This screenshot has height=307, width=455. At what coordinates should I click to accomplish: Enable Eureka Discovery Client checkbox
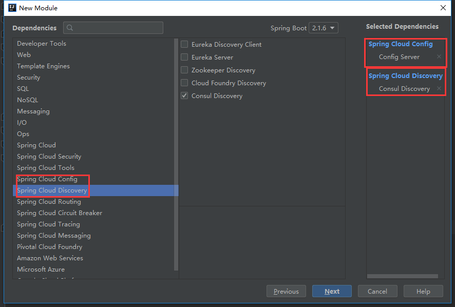[x=184, y=44]
